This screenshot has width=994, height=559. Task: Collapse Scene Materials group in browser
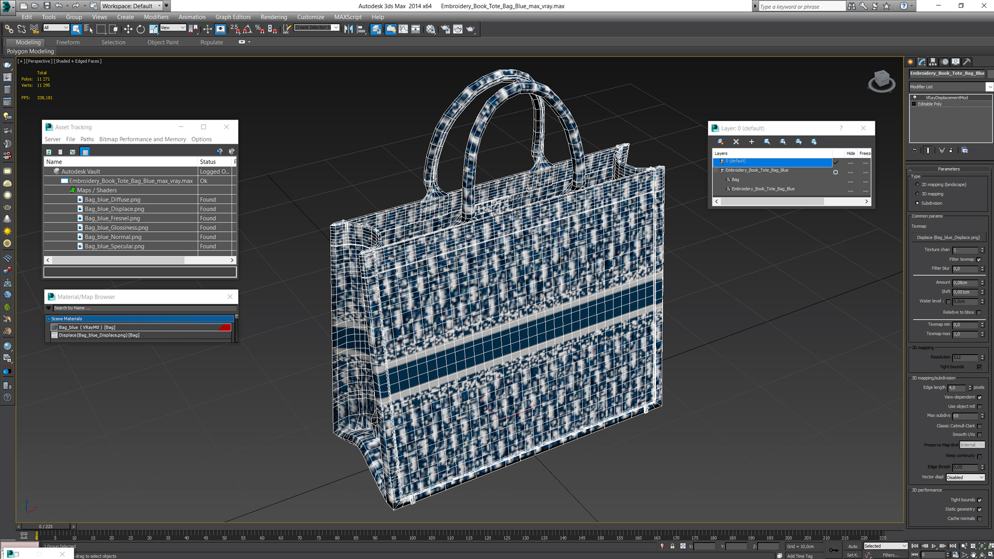tap(49, 319)
